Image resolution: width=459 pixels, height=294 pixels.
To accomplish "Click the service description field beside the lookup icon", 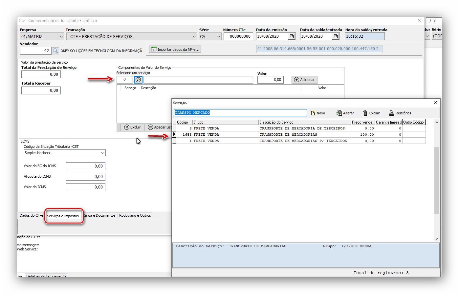I will point(198,80).
